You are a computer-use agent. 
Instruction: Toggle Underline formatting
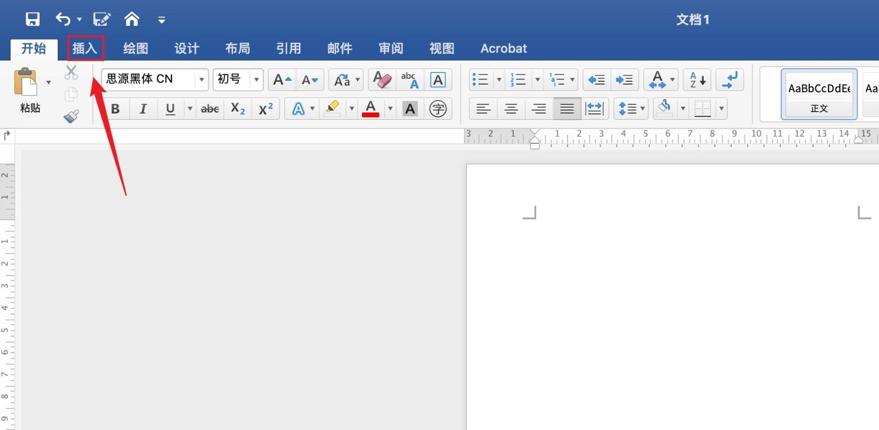[170, 109]
